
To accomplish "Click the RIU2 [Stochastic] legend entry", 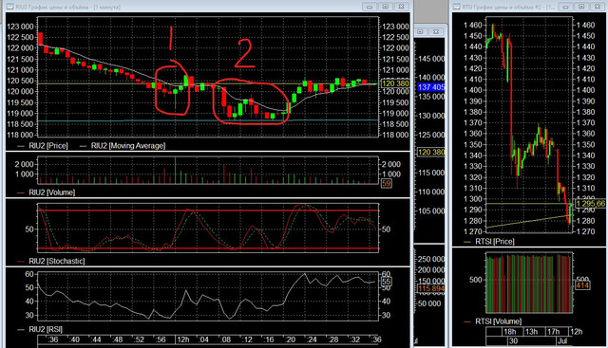I will click(x=50, y=261).
